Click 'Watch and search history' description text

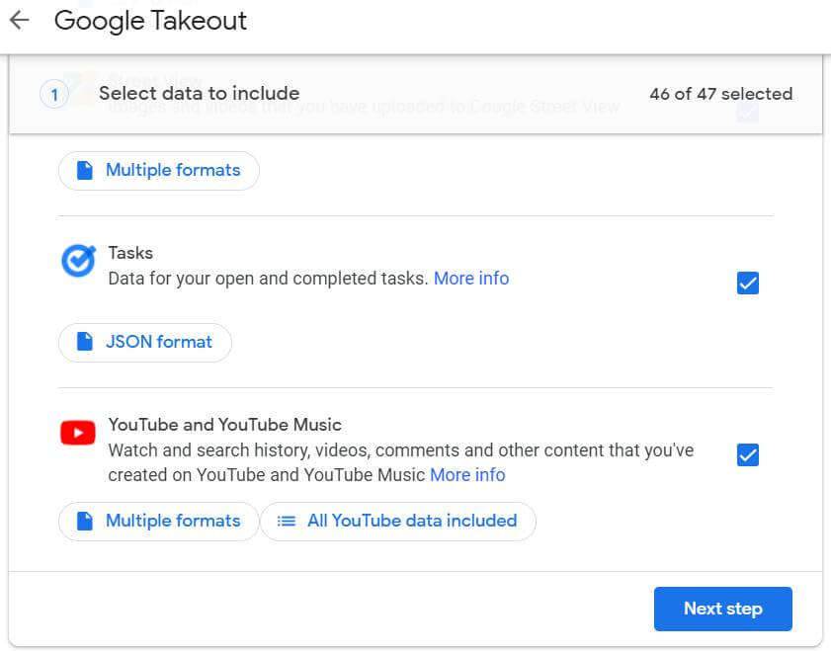click(x=400, y=462)
